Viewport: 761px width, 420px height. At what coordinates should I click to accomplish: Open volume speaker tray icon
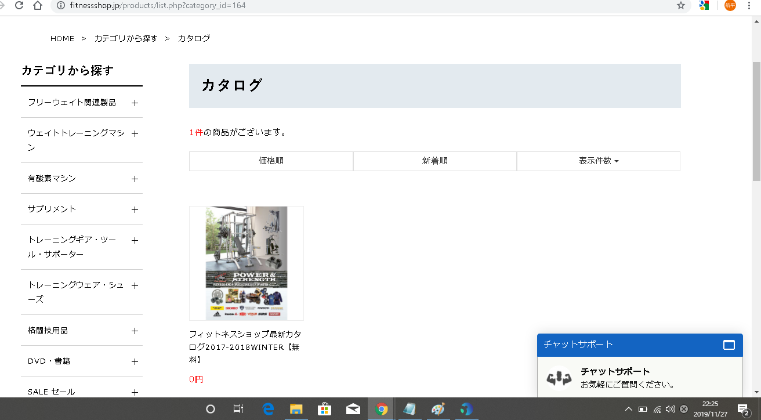[x=671, y=409]
